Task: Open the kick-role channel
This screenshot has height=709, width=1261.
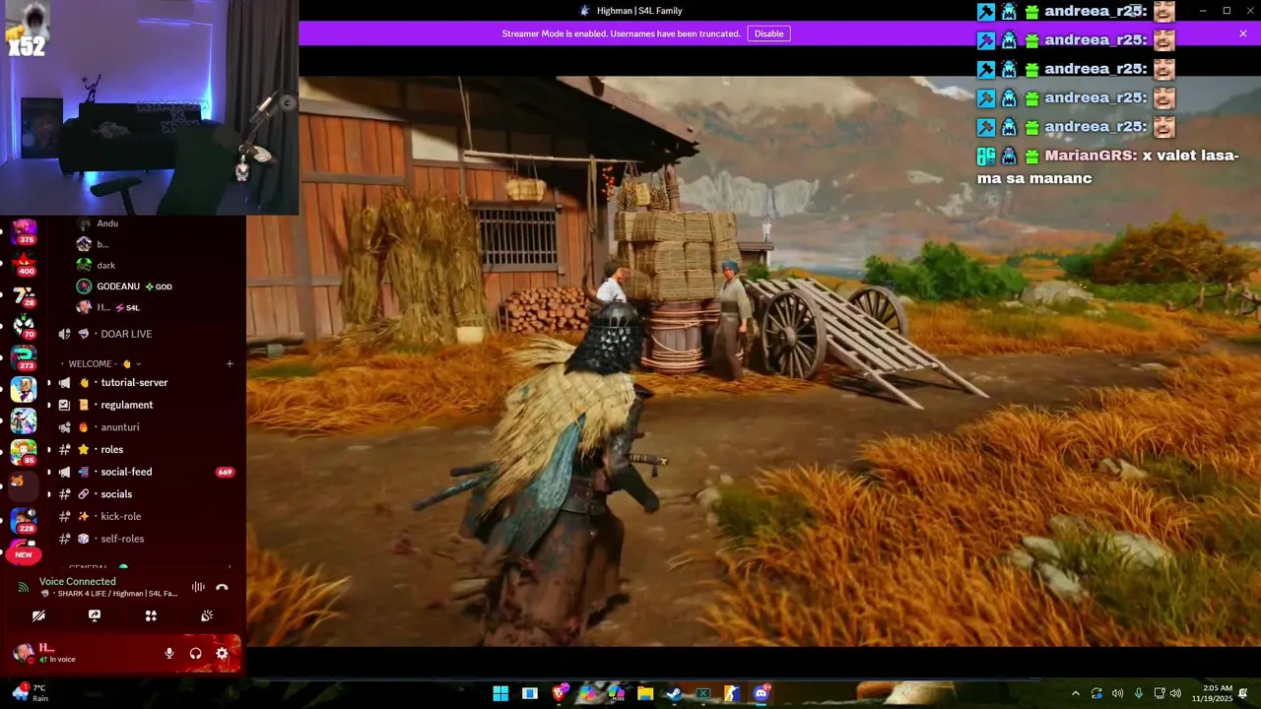Action: pyautogui.click(x=143, y=516)
